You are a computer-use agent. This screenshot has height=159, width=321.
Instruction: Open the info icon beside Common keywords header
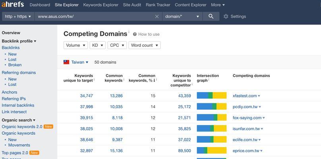[x=124, y=79]
